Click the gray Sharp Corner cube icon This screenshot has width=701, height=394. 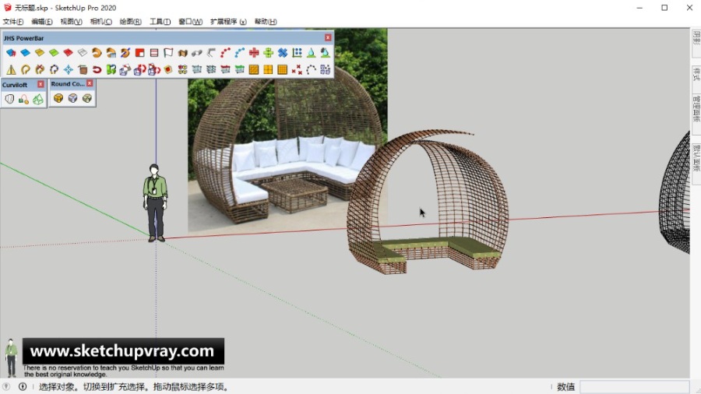[73, 98]
